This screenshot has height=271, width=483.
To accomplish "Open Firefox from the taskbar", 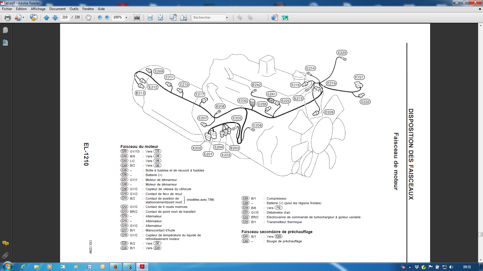I will click(x=116, y=267).
